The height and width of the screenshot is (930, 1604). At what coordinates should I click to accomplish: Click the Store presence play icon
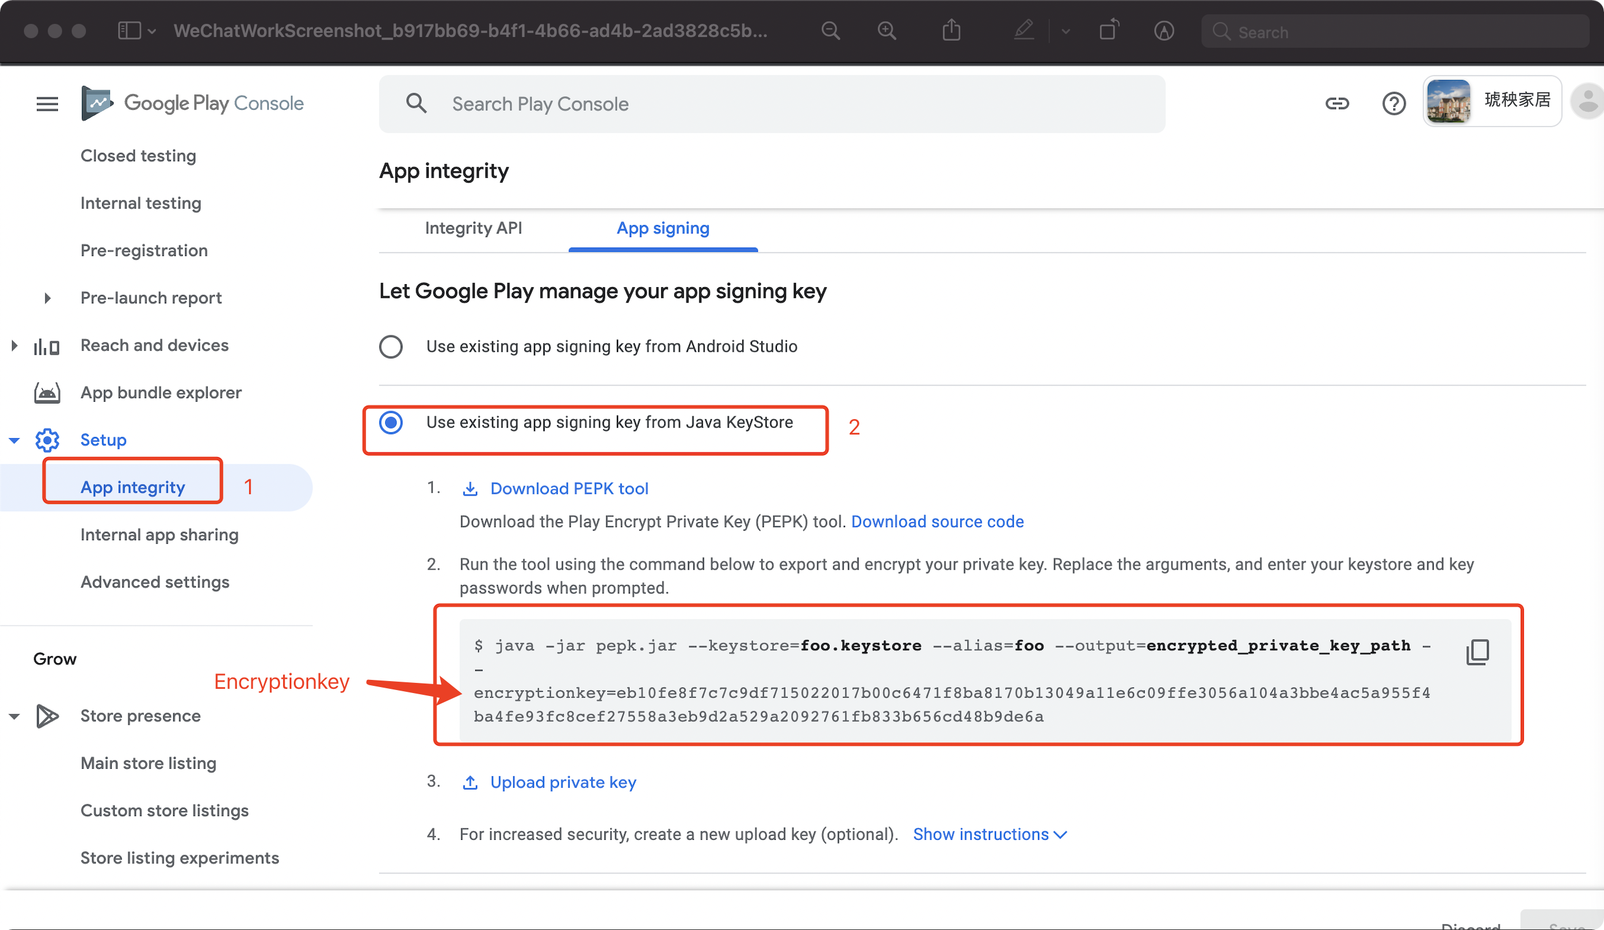(47, 716)
